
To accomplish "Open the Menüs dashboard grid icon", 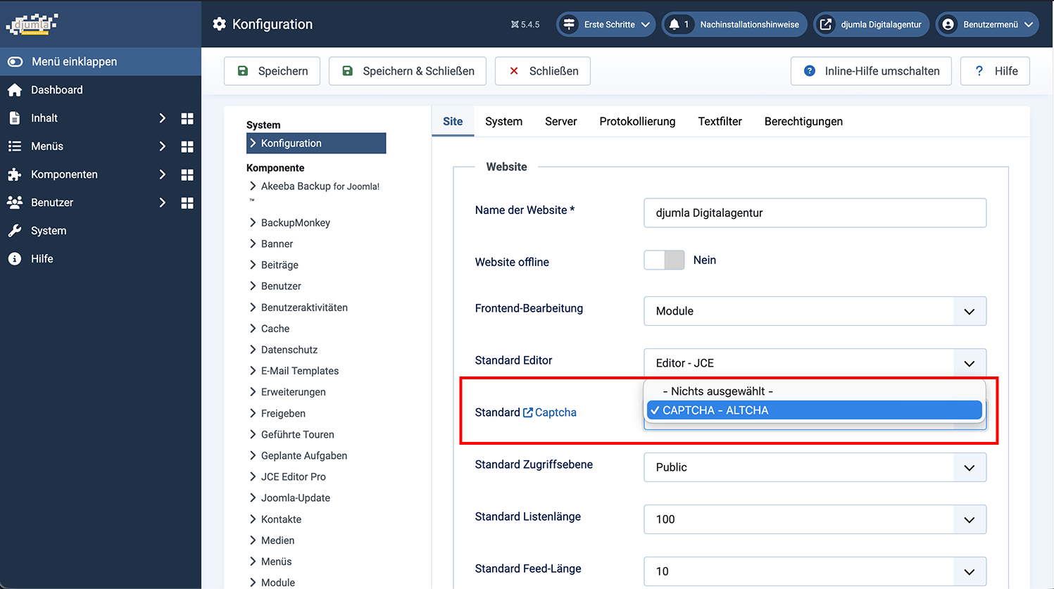I will pyautogui.click(x=187, y=146).
